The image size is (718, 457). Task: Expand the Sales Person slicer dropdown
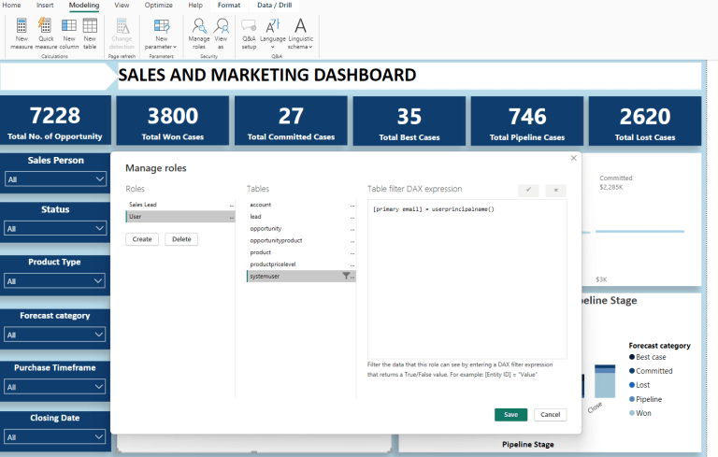pyautogui.click(x=97, y=179)
